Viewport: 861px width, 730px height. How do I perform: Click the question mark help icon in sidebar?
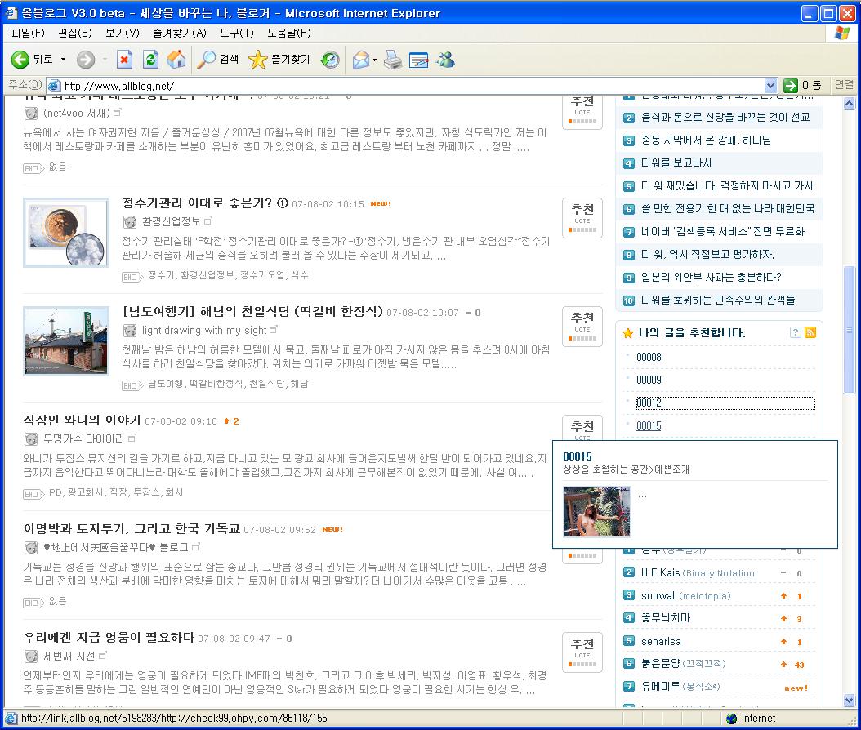click(x=795, y=332)
